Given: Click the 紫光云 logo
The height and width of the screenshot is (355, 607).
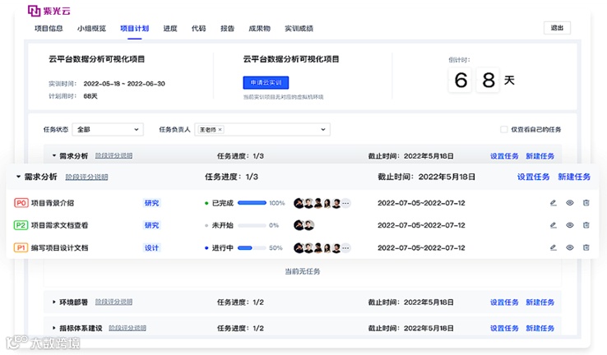Looking at the screenshot, I should pos(49,11).
